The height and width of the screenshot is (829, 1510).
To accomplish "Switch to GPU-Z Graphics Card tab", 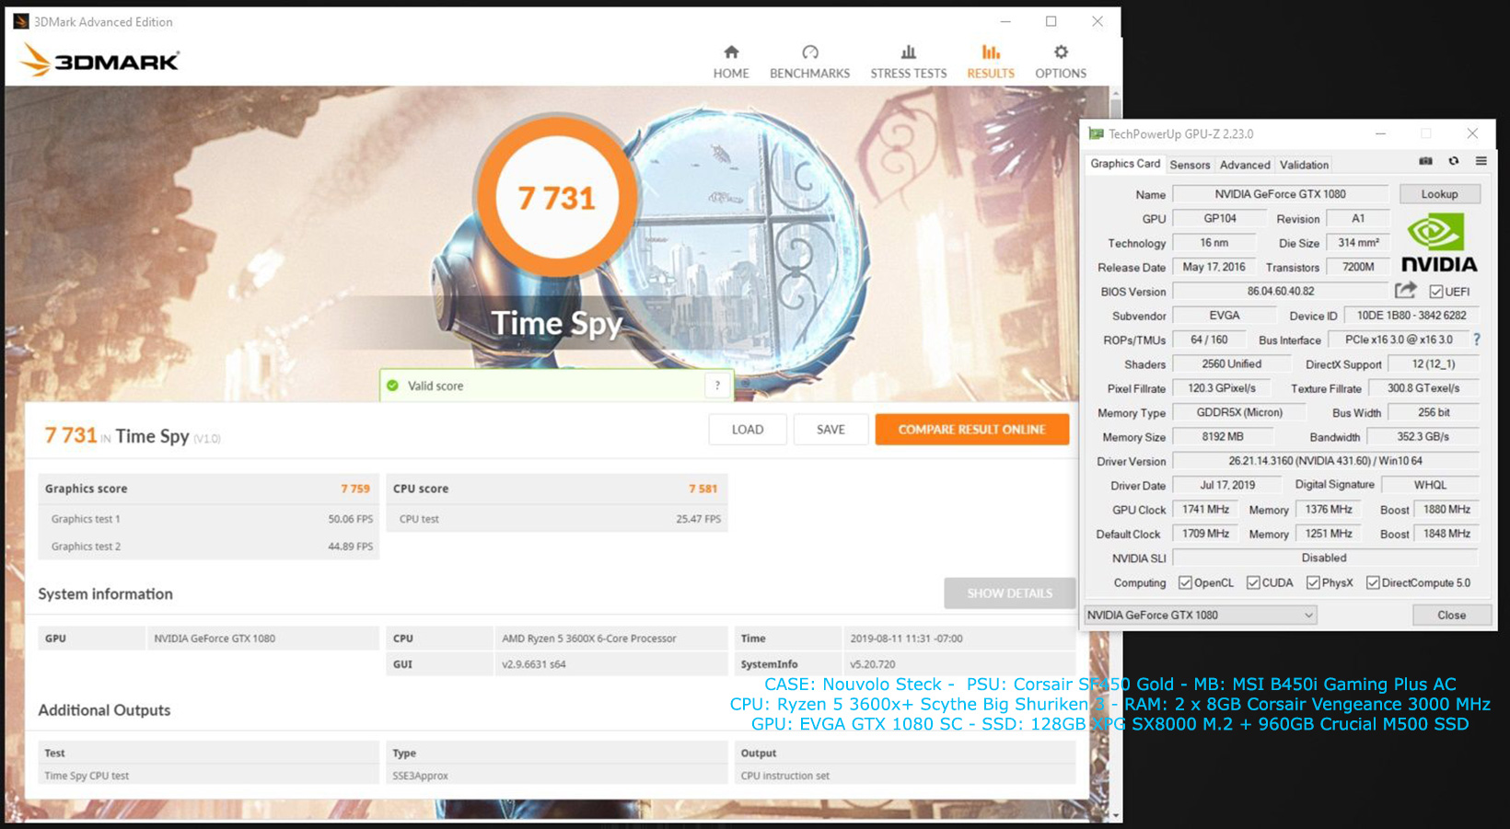I will click(1125, 164).
